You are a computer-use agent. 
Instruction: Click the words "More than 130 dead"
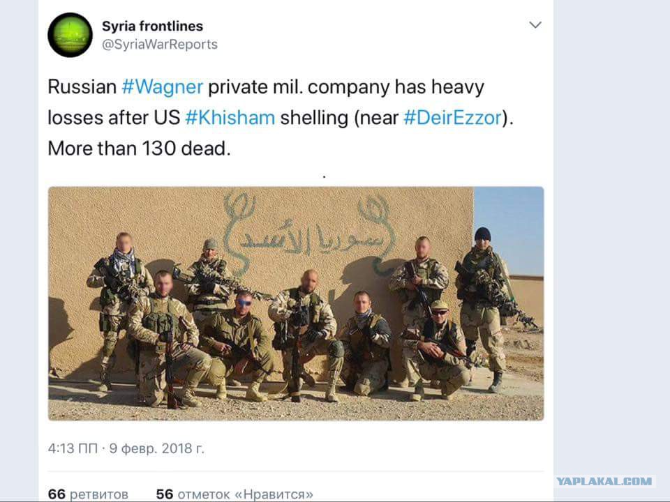(139, 149)
